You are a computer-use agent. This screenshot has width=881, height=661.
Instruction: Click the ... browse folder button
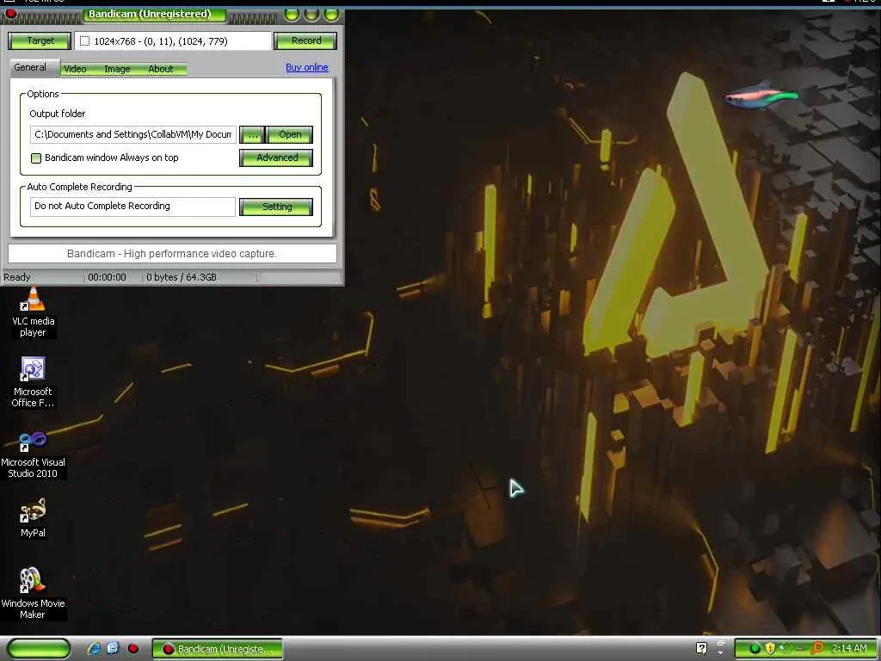[x=252, y=135]
